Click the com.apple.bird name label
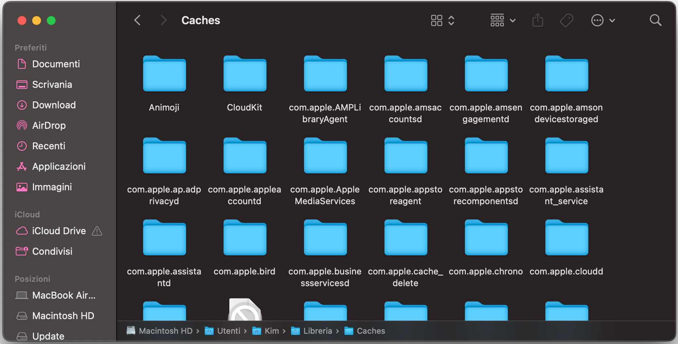 tap(245, 272)
